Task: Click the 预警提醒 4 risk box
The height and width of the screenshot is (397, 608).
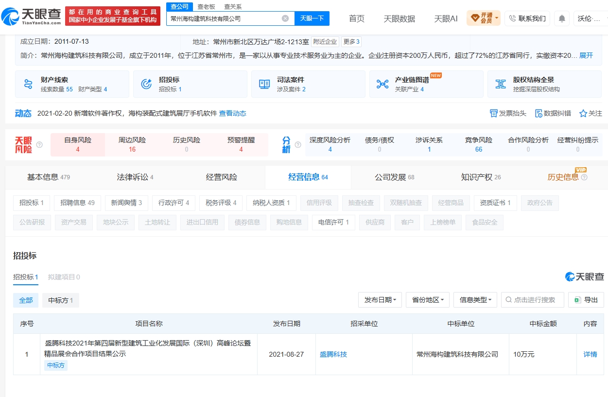Action: pos(241,145)
